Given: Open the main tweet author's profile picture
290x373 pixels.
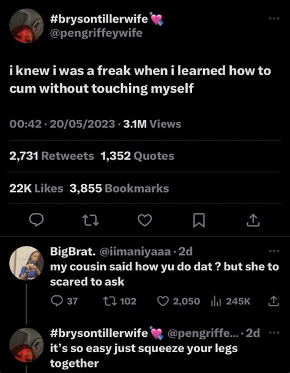Looking at the screenshot, I should (x=26, y=26).
